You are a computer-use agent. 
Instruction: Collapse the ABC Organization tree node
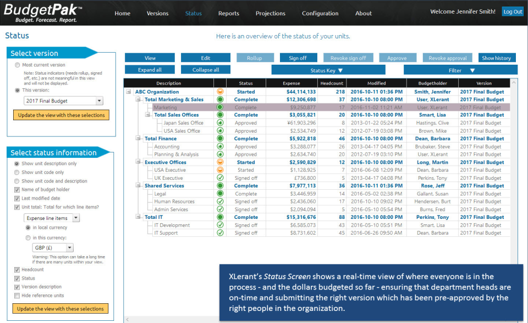point(127,91)
